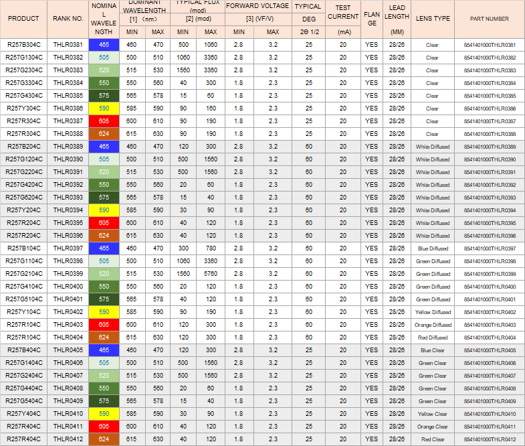The image size is (525, 446).
Task: Click the Orange Diffused lens type cell
Action: point(433,325)
